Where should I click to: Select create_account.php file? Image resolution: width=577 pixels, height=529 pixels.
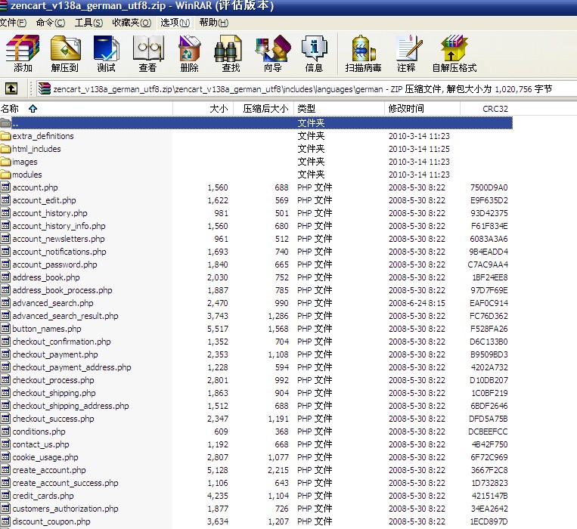[x=48, y=470]
